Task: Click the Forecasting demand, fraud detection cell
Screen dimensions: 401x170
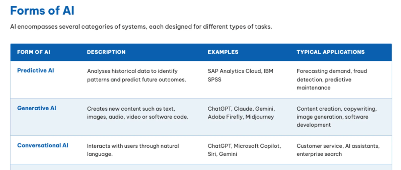Action: (332, 79)
